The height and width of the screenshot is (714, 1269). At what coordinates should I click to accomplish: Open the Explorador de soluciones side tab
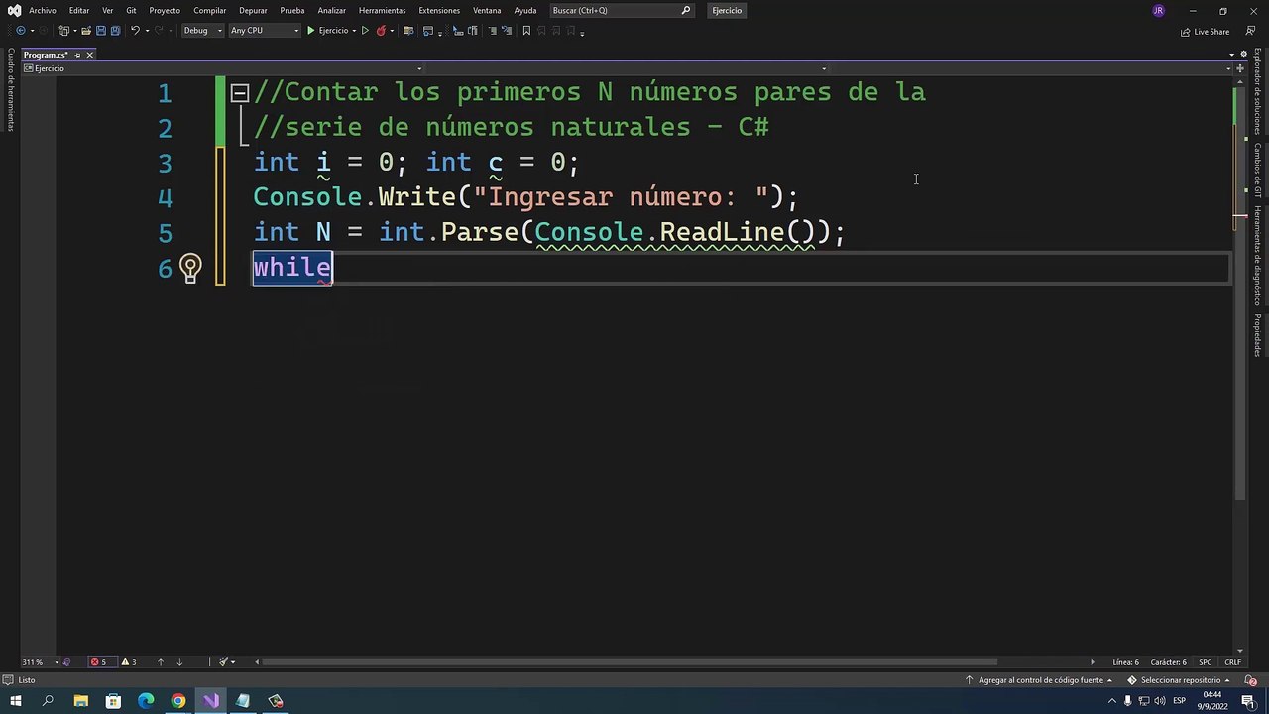pos(1257,91)
